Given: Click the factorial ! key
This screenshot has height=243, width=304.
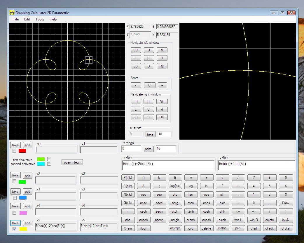Looking at the screenshot, I should point(128,211).
